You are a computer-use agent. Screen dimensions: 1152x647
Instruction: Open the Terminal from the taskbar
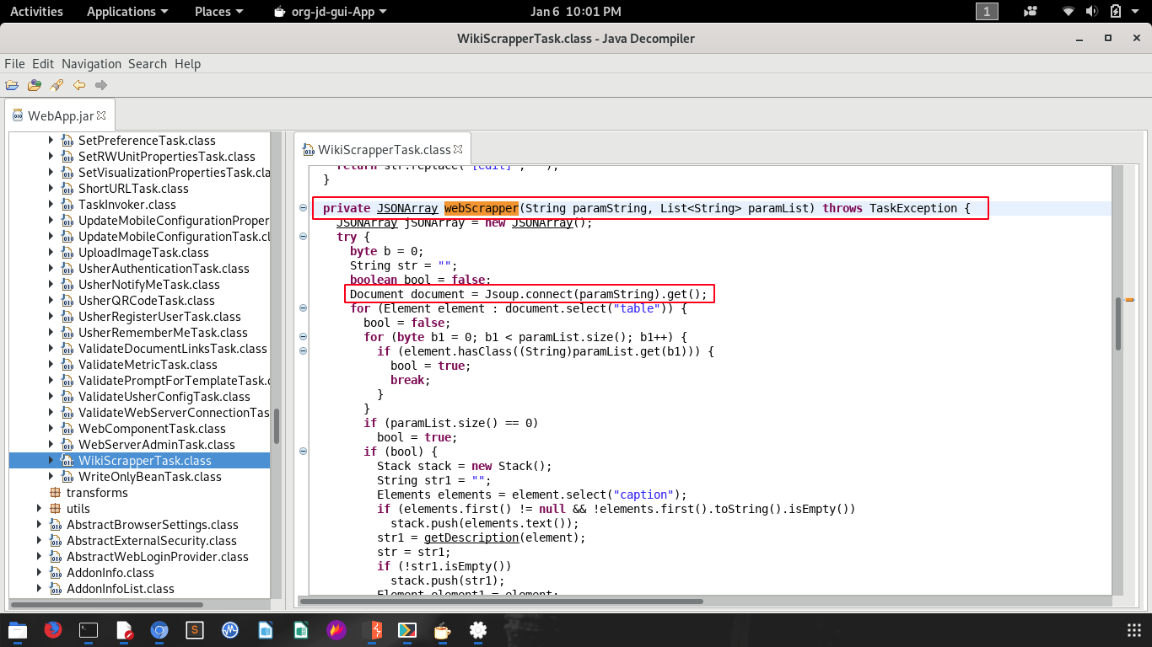tap(89, 630)
